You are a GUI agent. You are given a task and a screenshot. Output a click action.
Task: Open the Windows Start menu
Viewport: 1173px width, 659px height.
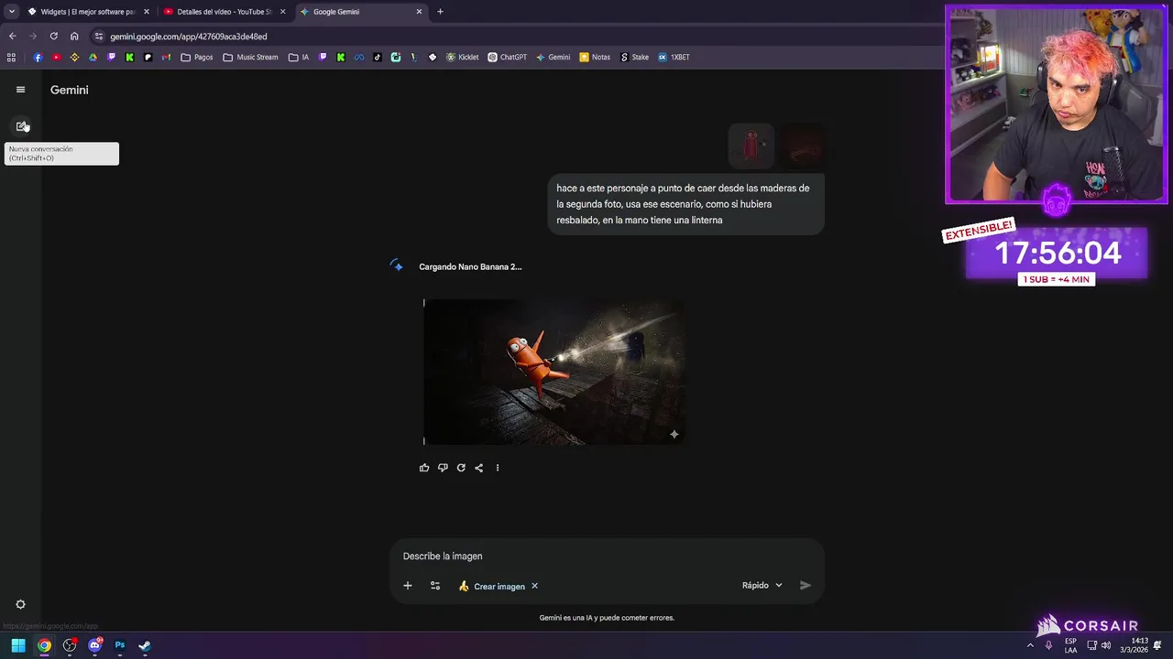(x=18, y=645)
